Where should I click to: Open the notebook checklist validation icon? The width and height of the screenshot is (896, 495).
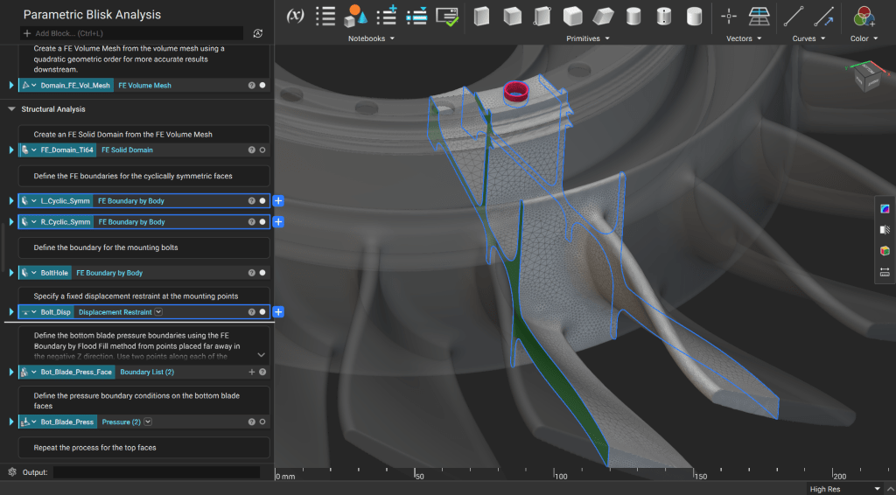click(x=447, y=16)
